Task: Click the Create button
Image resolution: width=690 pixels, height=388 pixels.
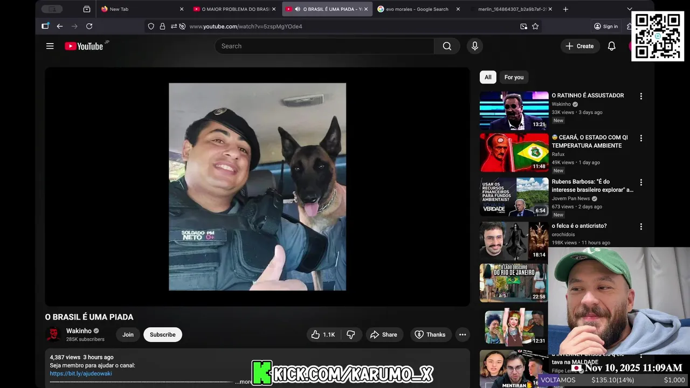Action: click(x=579, y=46)
